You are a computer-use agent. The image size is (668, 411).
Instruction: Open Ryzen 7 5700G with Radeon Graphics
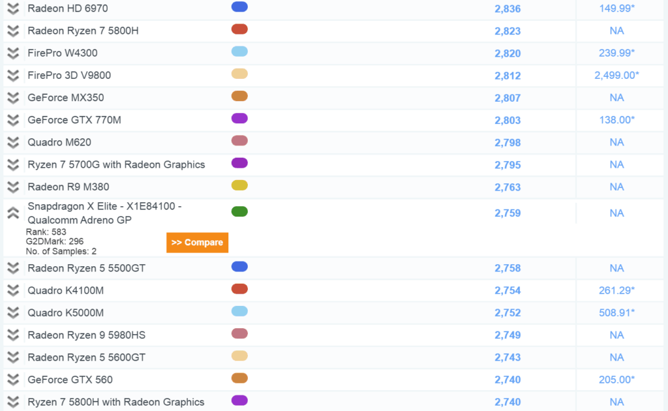point(116,164)
